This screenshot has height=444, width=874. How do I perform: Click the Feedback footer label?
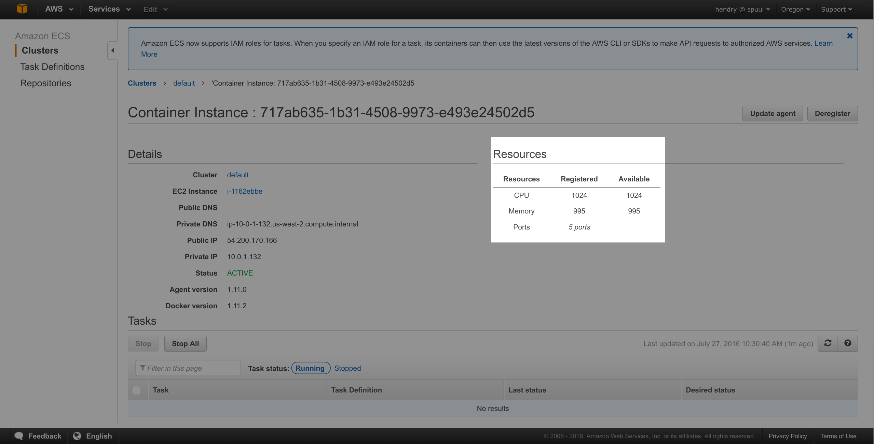pos(45,436)
